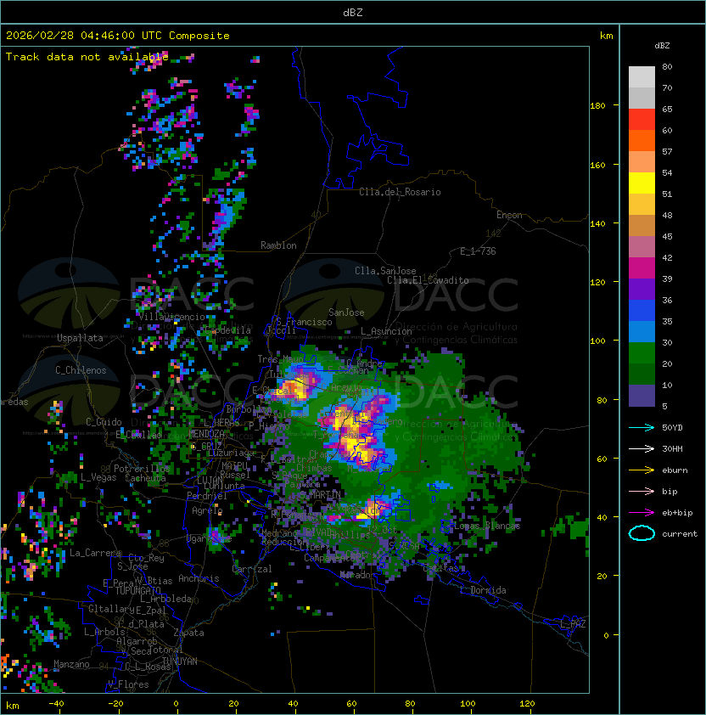Screen dimensions: 706x715
Task: Pick the red 65-60 dBZ swatch
Action: [x=642, y=120]
